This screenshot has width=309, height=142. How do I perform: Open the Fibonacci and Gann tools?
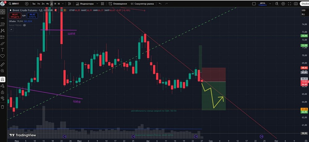(2, 24)
